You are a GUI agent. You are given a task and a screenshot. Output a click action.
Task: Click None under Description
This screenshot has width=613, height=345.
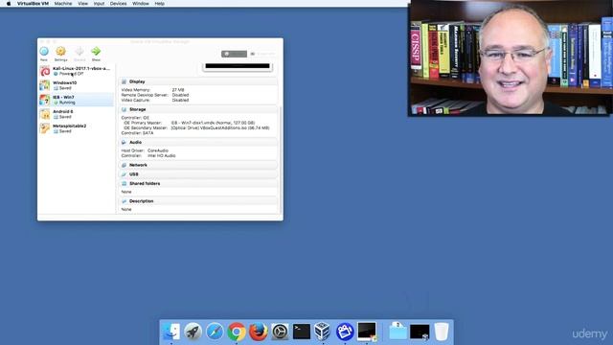[x=126, y=210]
